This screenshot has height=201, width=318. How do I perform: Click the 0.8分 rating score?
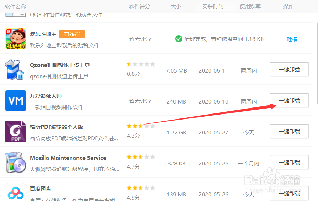point(134,74)
